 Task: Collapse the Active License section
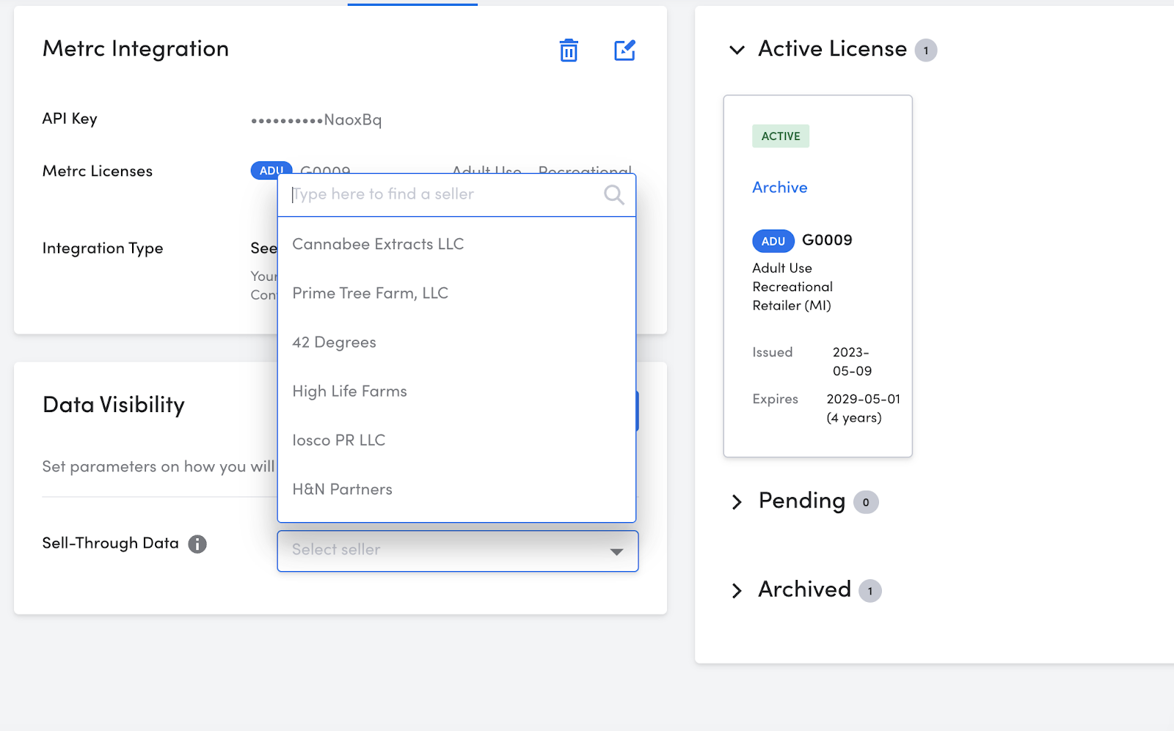point(737,50)
